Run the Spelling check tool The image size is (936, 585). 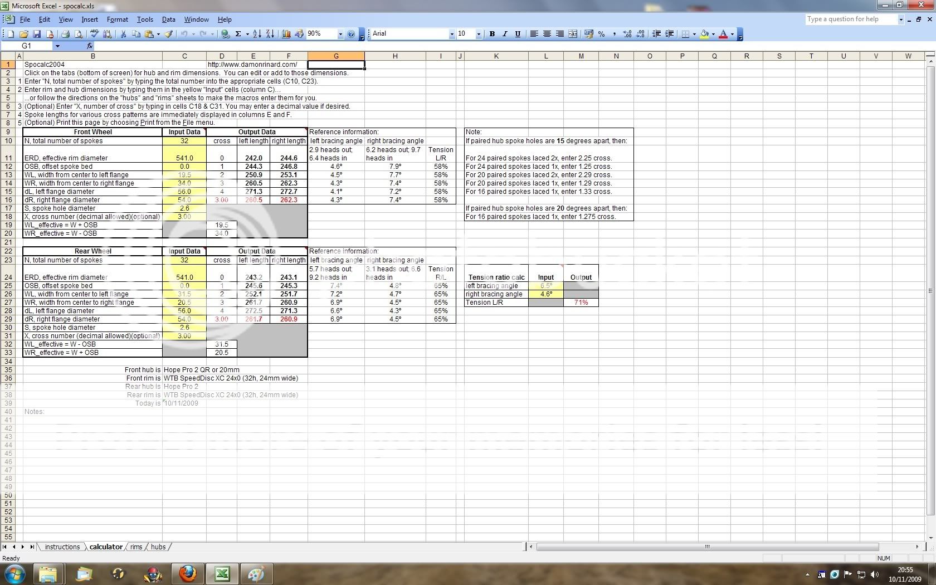click(x=95, y=34)
